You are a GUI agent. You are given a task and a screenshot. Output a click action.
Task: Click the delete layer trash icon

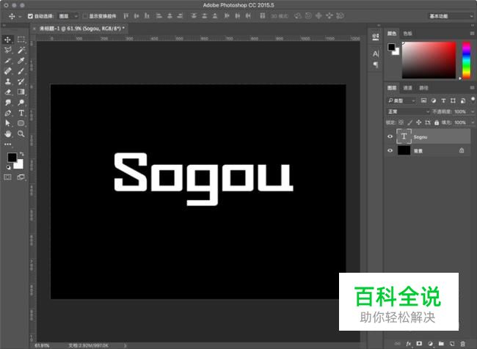point(462,342)
